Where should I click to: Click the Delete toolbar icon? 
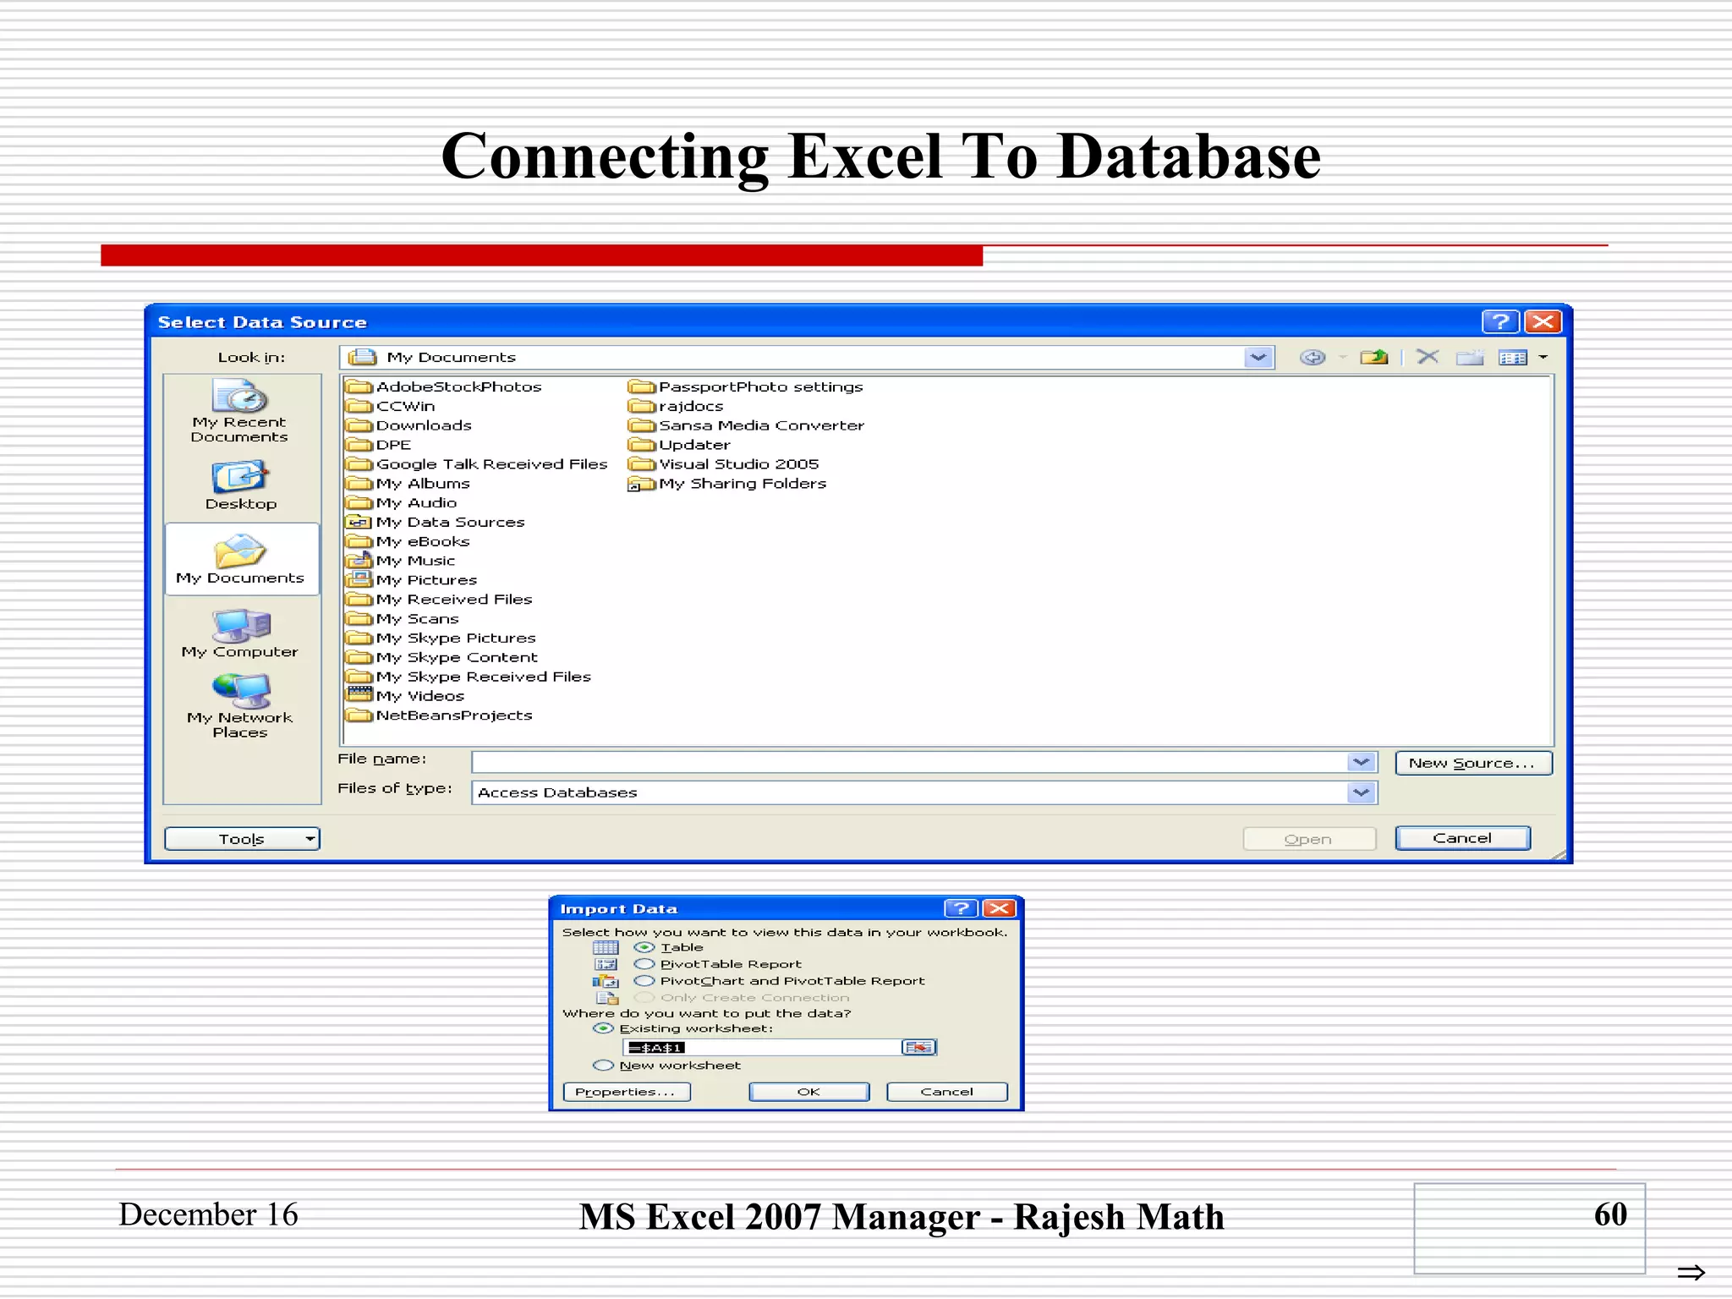pyautogui.click(x=1428, y=357)
